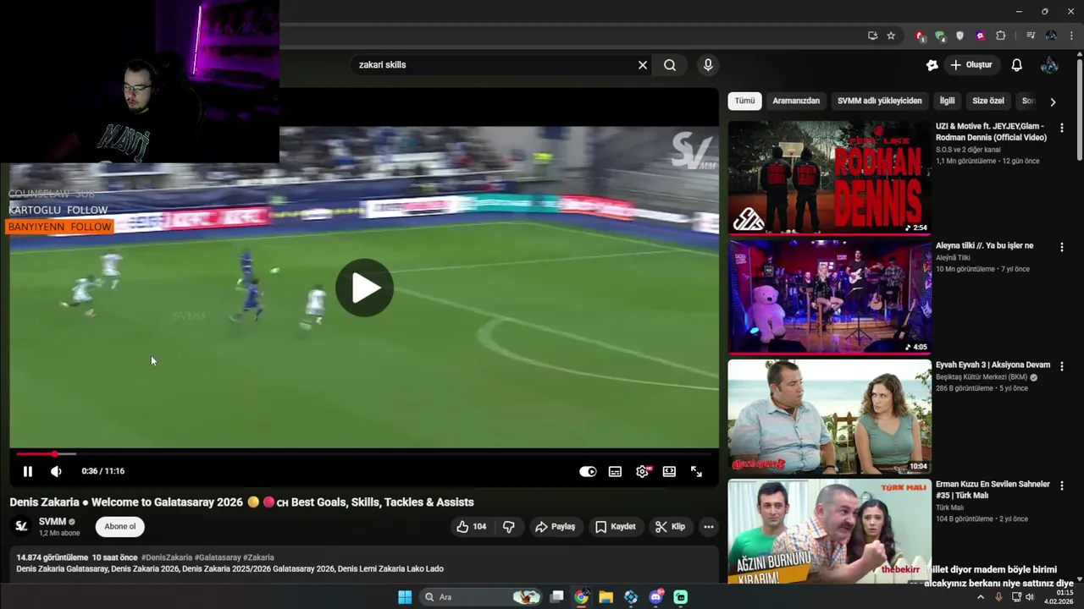Click the 0:36 / 11:16 time display
Viewport: 1084px width, 609px height.
103,471
